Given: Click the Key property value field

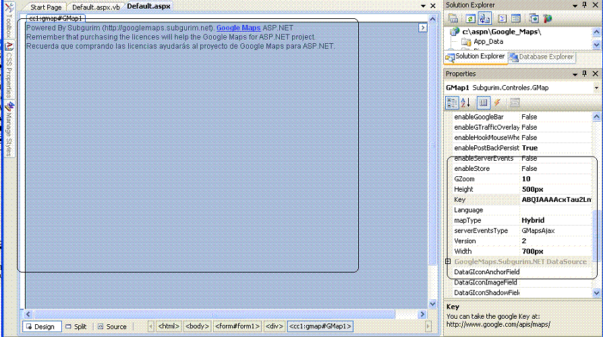Looking at the screenshot, I should 556,199.
